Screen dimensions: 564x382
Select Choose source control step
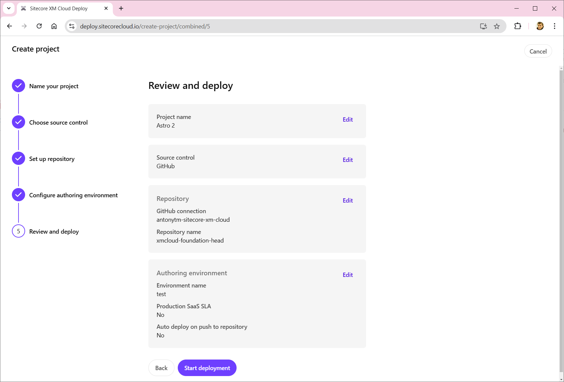coord(58,122)
